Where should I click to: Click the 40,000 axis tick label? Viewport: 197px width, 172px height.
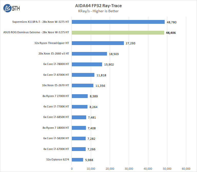[x=148, y=169]
